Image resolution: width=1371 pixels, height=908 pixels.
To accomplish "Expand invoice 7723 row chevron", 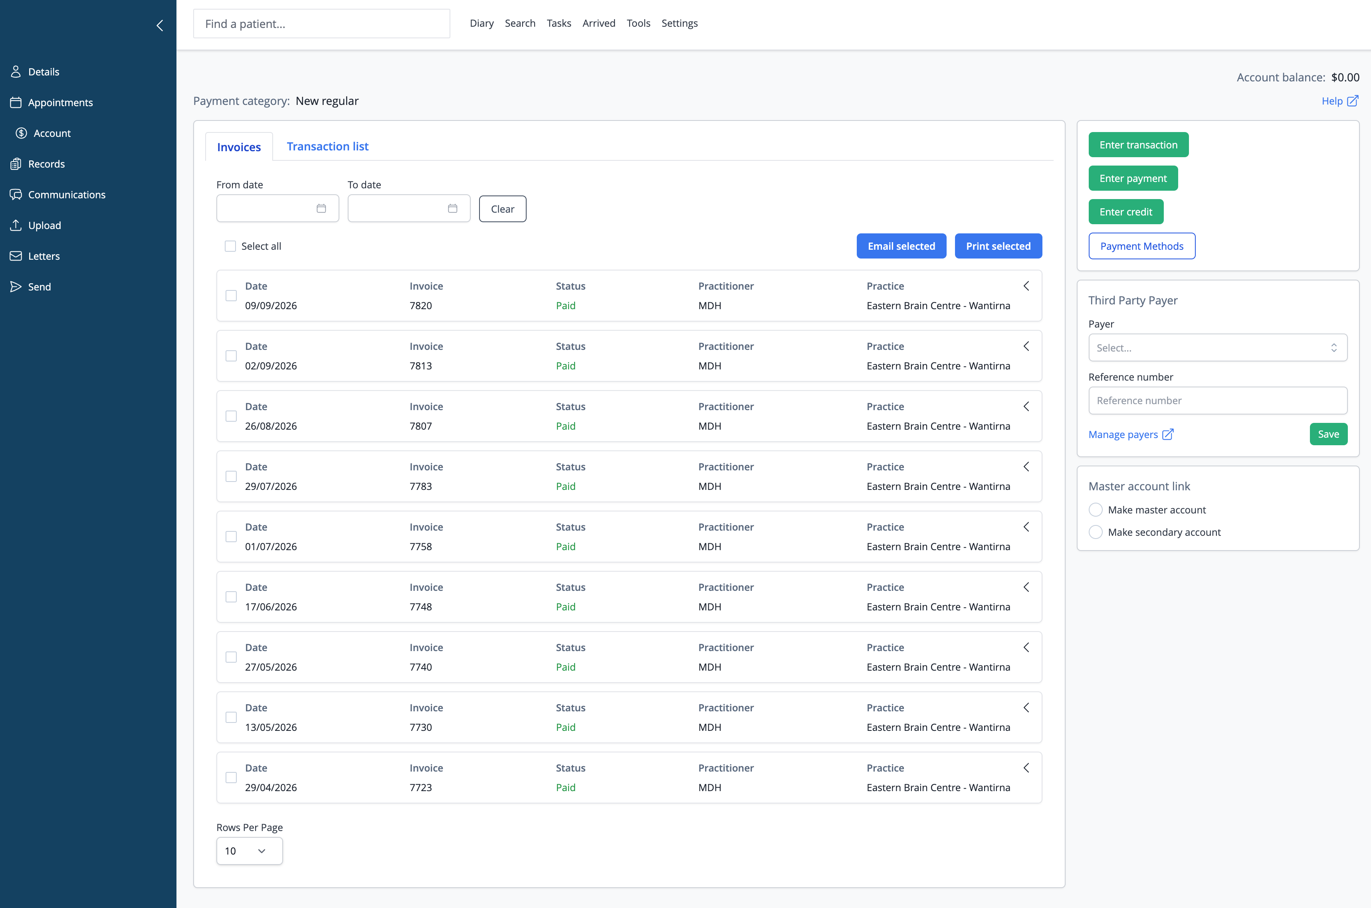I will click(x=1026, y=768).
